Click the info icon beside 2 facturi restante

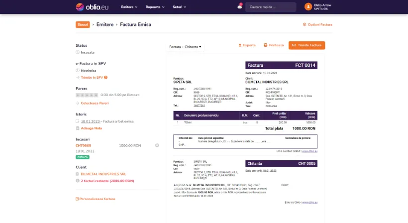pos(78,181)
